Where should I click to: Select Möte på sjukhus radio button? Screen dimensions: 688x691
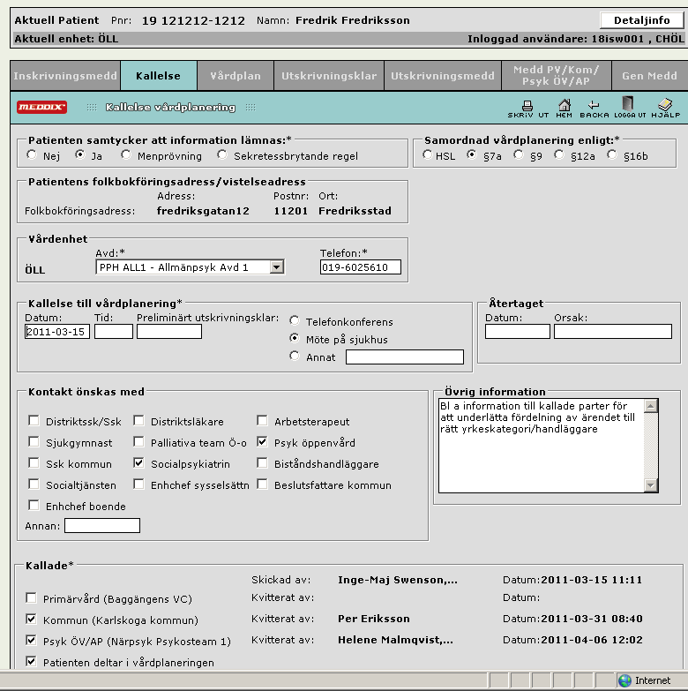coord(295,338)
